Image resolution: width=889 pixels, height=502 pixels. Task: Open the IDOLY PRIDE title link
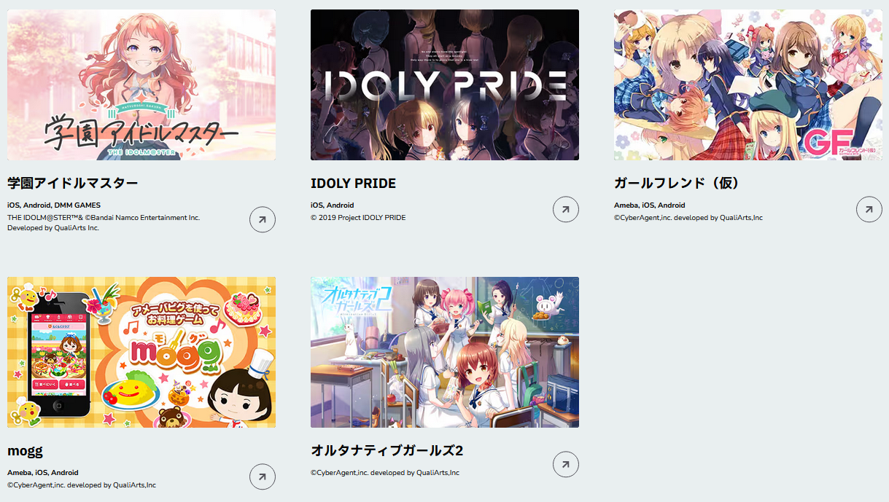coord(354,183)
